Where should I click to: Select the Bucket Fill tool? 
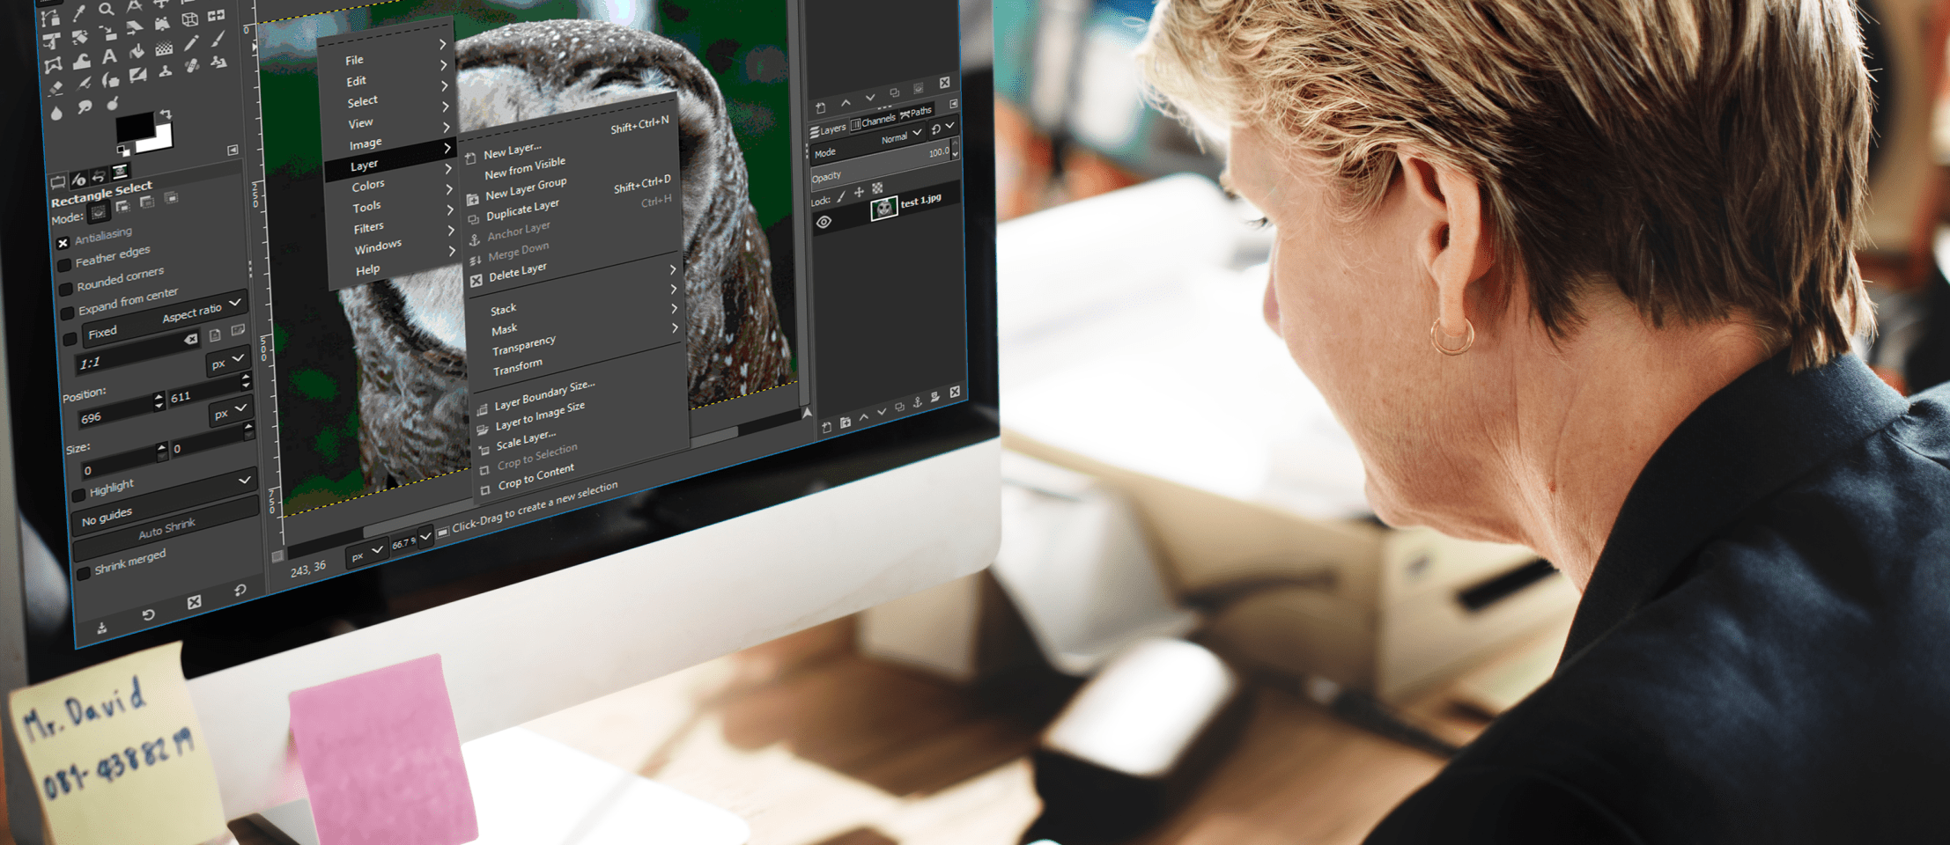coord(137,51)
